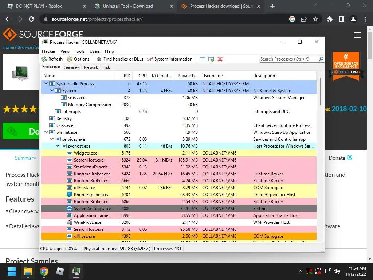Click the Widgets.exe process icon
Image resolution: width=373 pixels, height=280 pixels.
(x=70, y=153)
